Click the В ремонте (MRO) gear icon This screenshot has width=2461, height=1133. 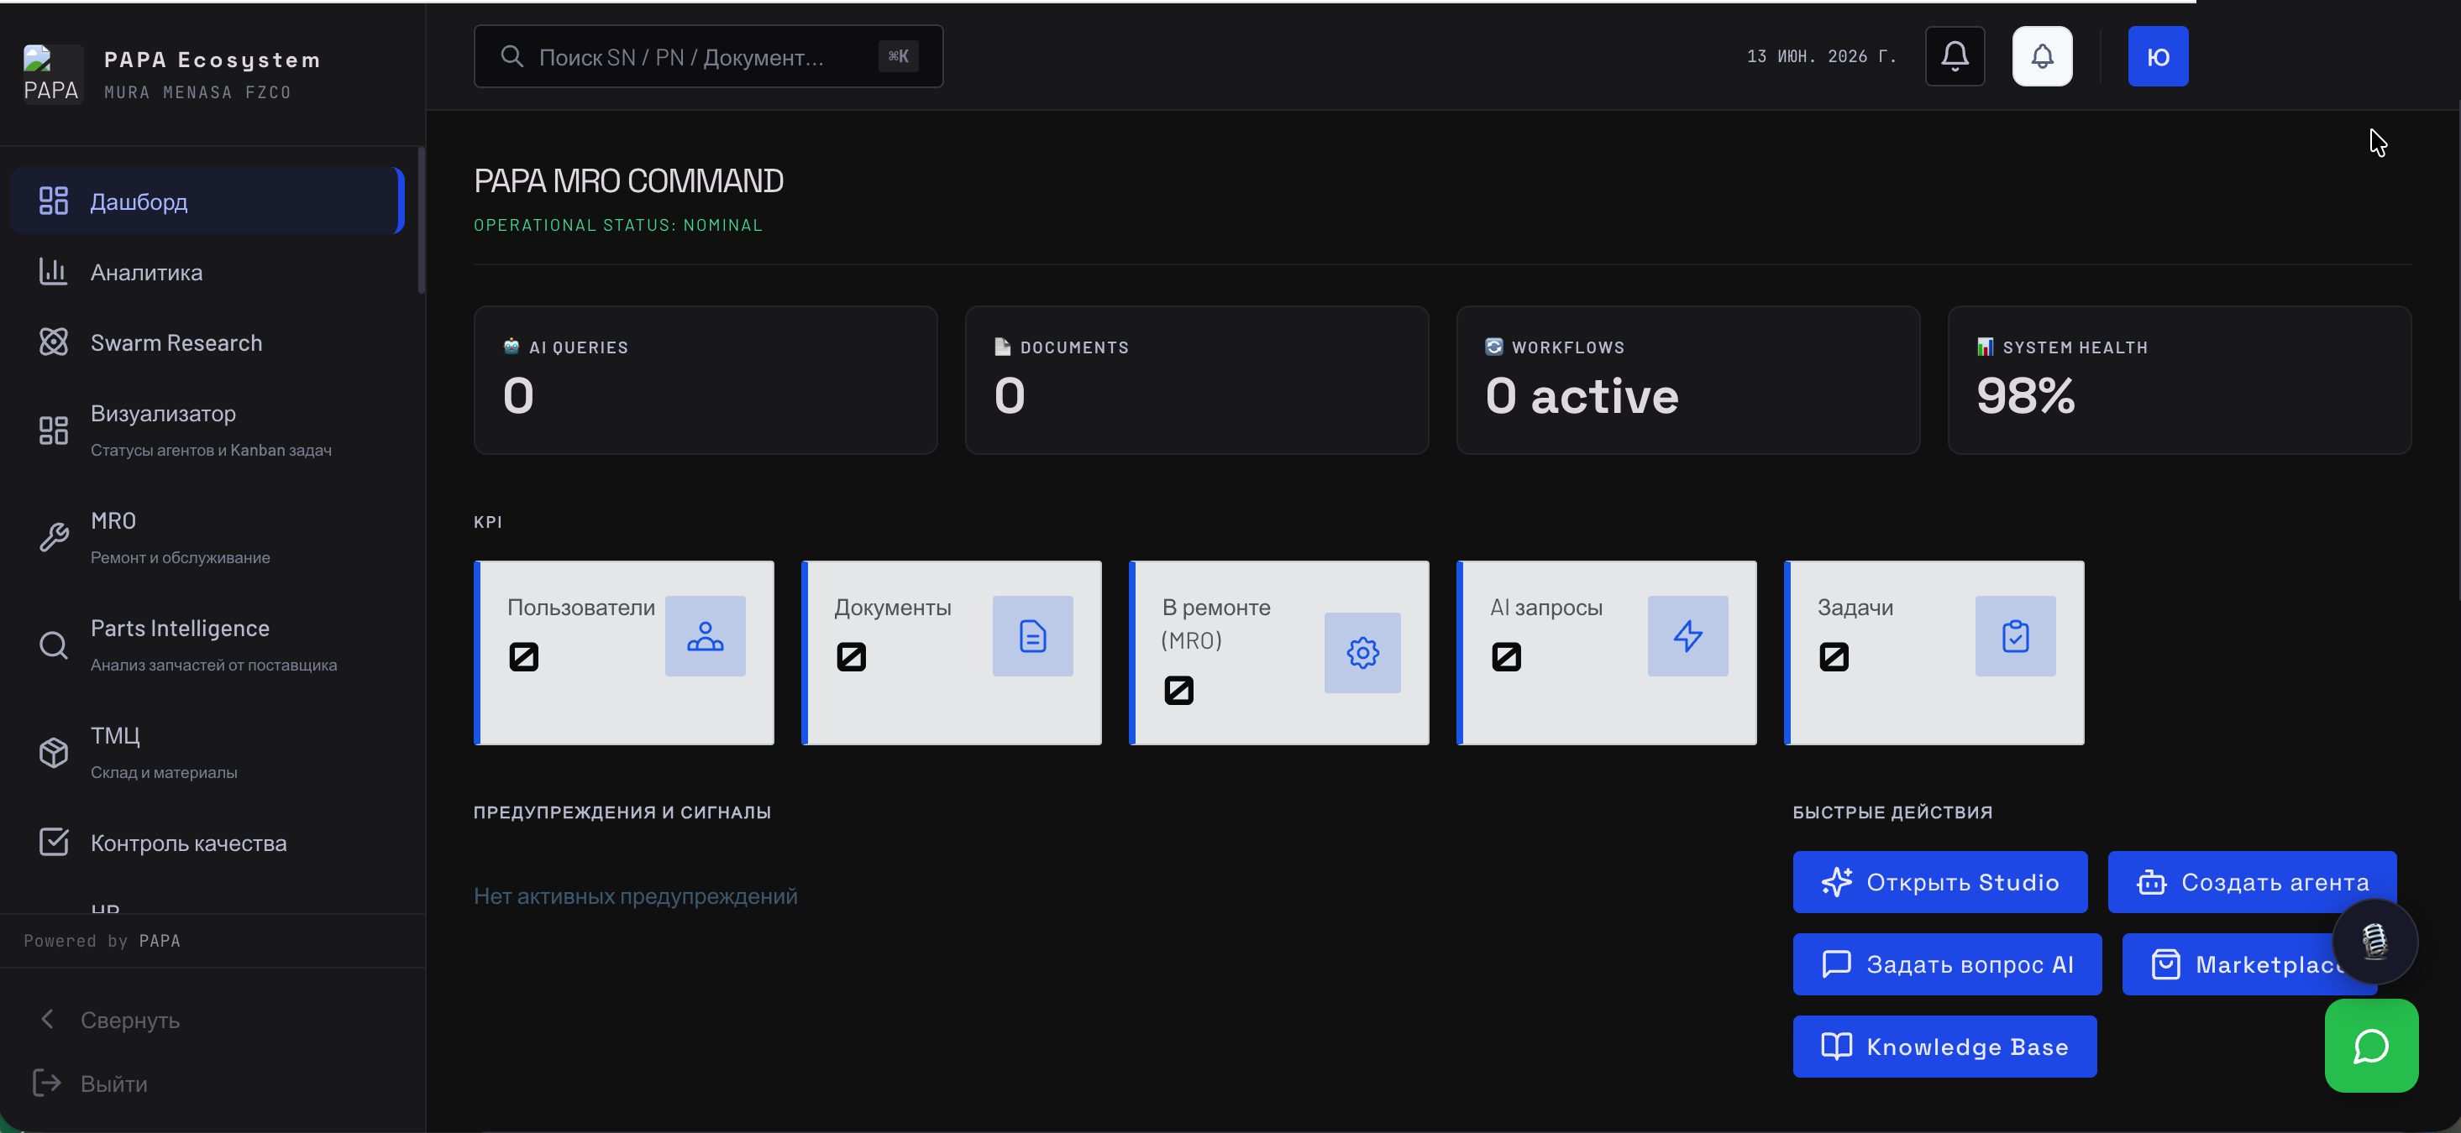1362,653
